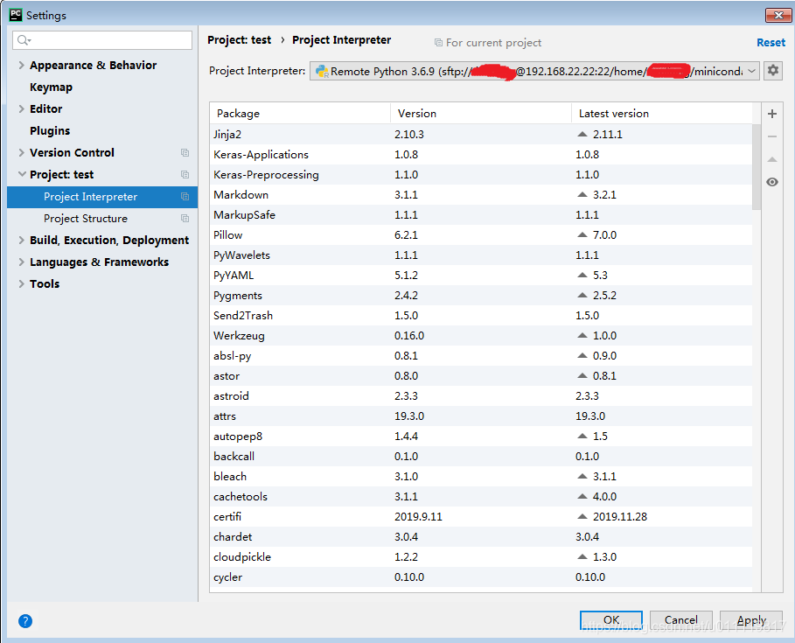Select the Markdown package row

(481, 195)
